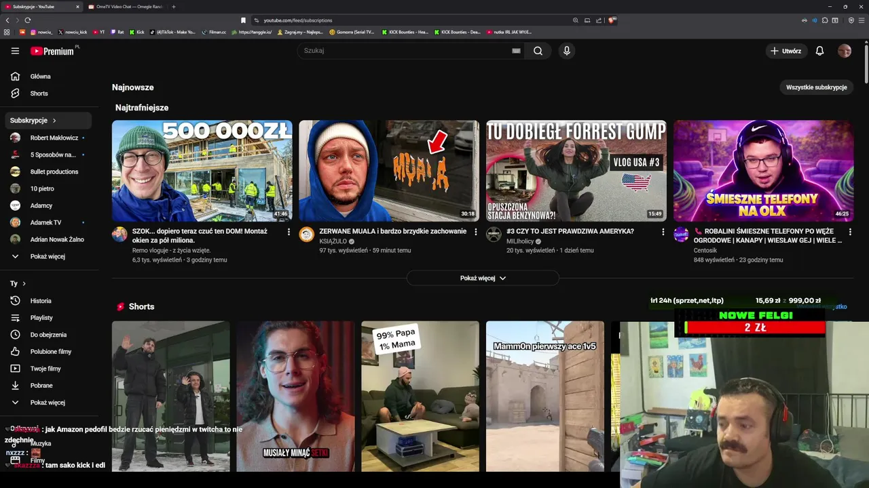The image size is (869, 488).
Task: Open the YT bookmark
Action: click(x=98, y=32)
